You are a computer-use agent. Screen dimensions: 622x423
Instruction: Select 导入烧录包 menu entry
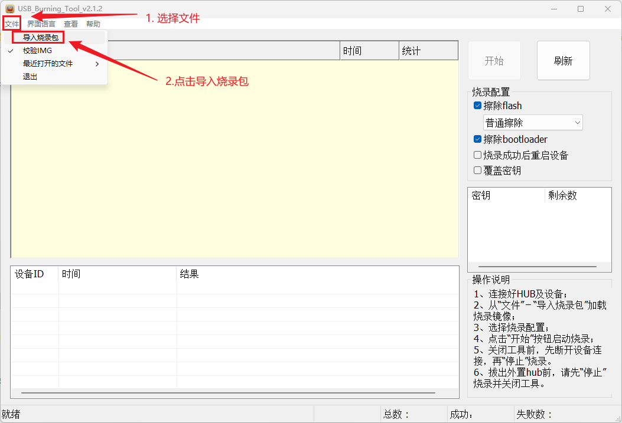40,38
